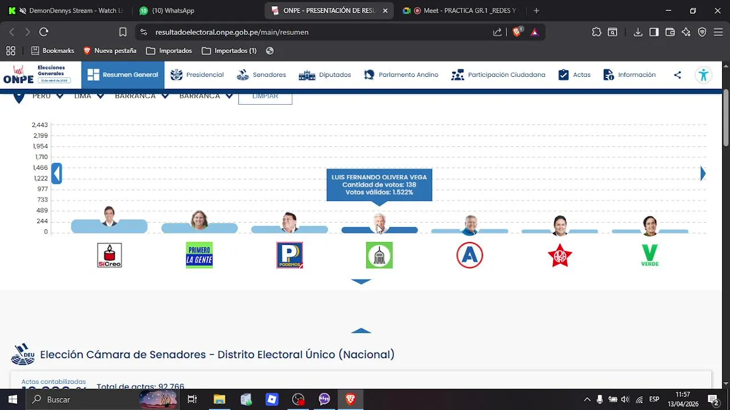Open the Brave Shields icon
The height and width of the screenshot is (410, 730).
click(x=517, y=32)
